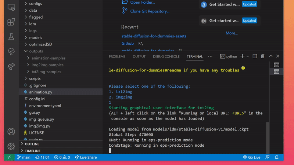Open notifications bell

pyautogui.click(x=277, y=157)
